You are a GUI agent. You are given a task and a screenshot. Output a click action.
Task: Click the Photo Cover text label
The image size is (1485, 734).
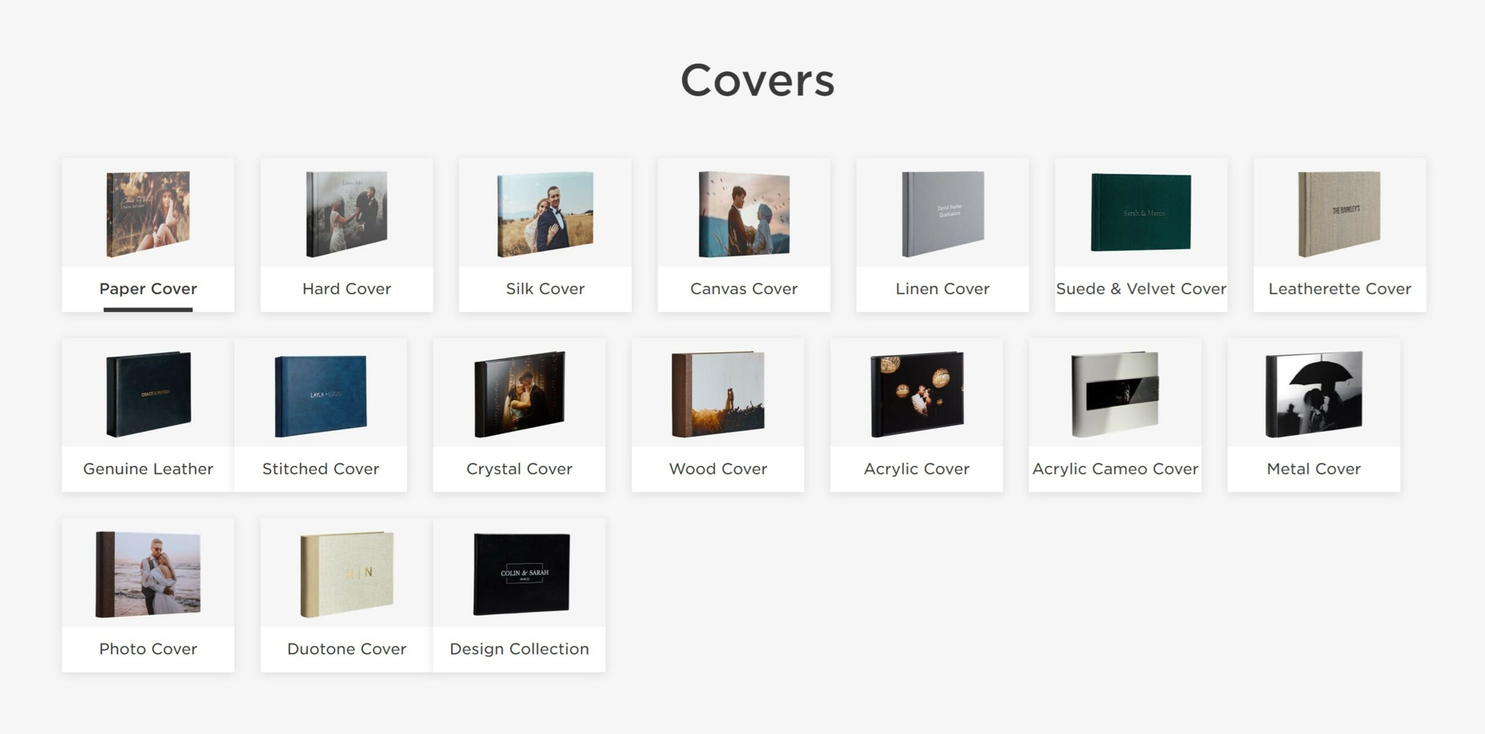(148, 649)
